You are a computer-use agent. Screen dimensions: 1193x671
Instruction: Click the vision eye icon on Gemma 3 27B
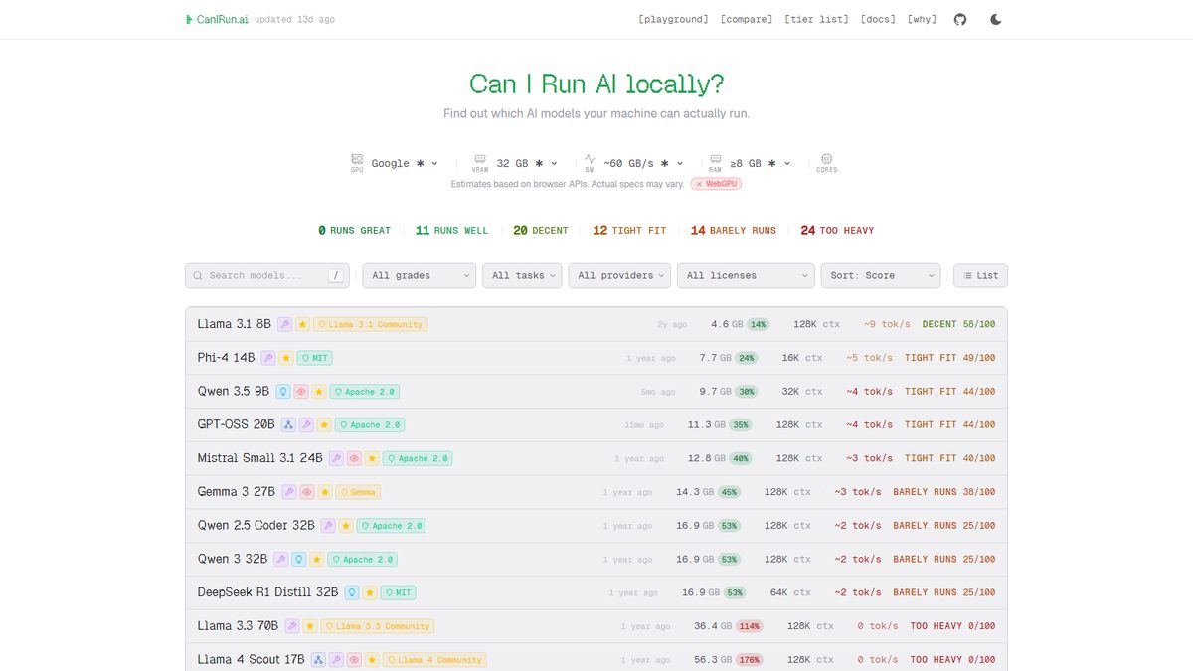pos(307,492)
